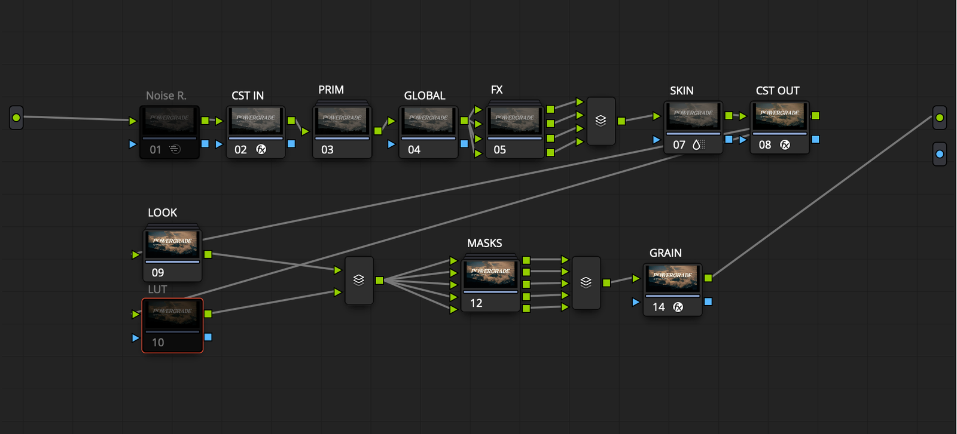Click the FX icon on node 02
Viewport: 957px width, 434px height.
coord(261,149)
